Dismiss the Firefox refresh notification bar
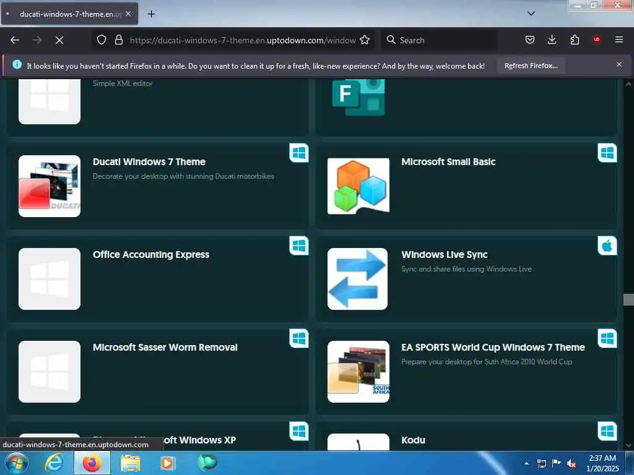The image size is (634, 475). tap(619, 64)
